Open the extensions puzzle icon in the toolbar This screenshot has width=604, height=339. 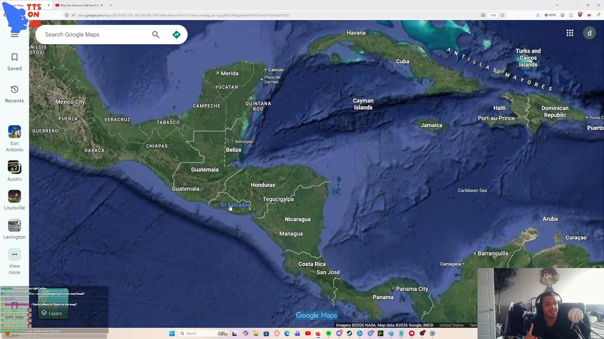coord(571,15)
